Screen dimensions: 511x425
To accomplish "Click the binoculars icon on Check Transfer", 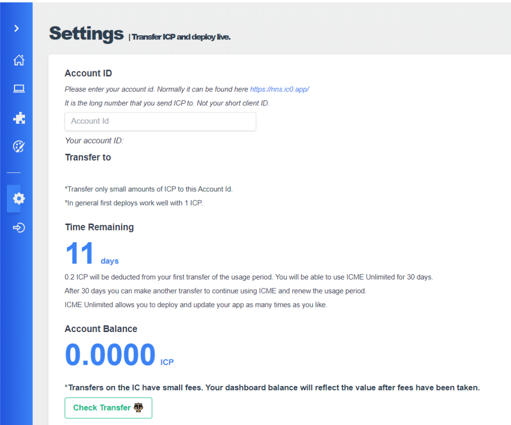I will [x=139, y=408].
